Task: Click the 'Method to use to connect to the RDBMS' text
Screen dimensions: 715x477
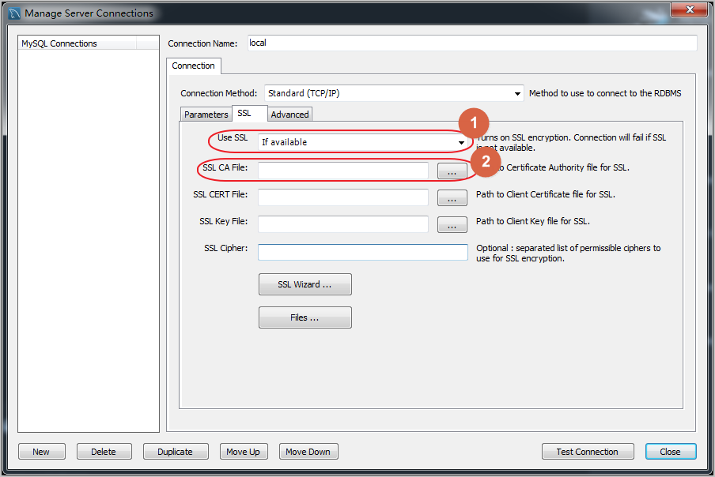Action: click(x=605, y=93)
